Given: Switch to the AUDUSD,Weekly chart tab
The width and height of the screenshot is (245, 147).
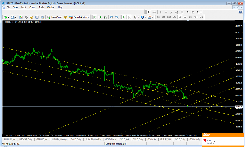Looking at the screenshot, I should (93, 139).
